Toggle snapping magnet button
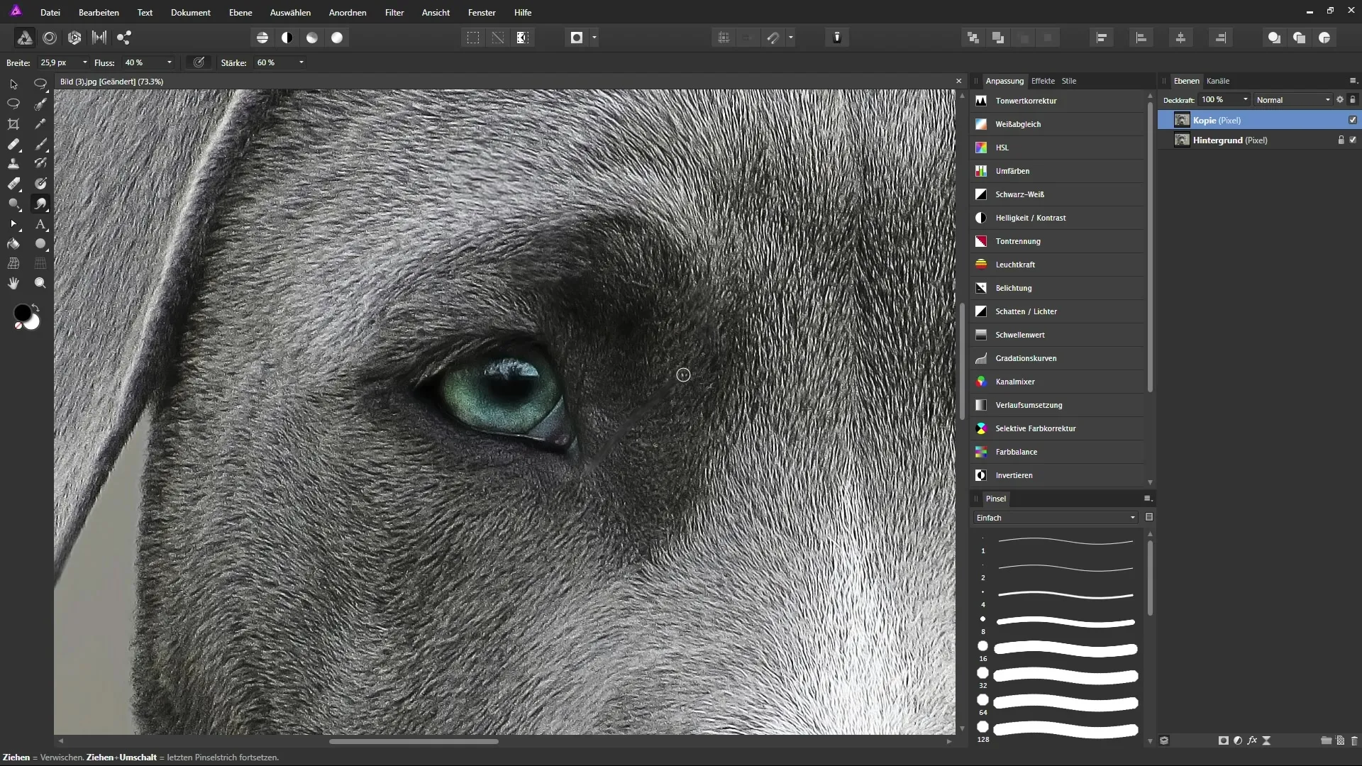This screenshot has width=1362, height=766. pyautogui.click(x=773, y=38)
